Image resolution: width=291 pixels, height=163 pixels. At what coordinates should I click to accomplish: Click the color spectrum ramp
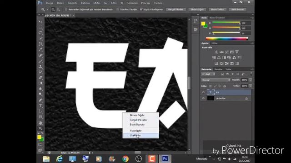(x=227, y=38)
